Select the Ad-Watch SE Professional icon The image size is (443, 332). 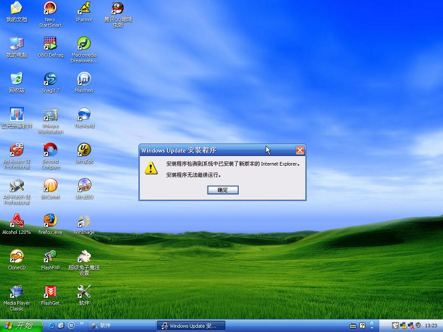(17, 192)
